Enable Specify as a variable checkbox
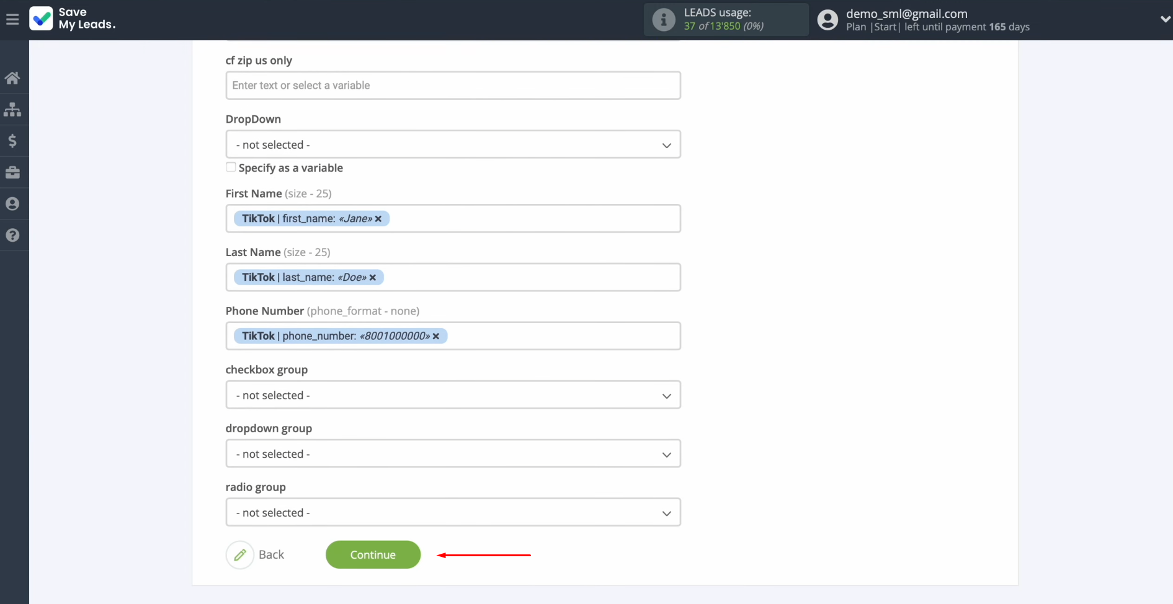The image size is (1173, 604). [231, 167]
